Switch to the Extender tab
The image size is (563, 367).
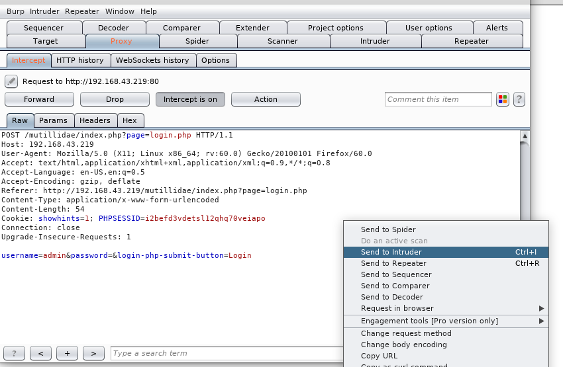252,28
